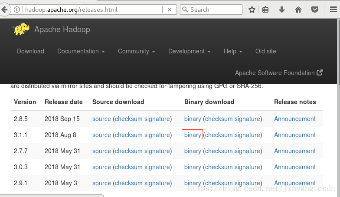The width and height of the screenshot is (340, 197).
Task: Download source for version 3.0.3
Action: click(x=101, y=167)
